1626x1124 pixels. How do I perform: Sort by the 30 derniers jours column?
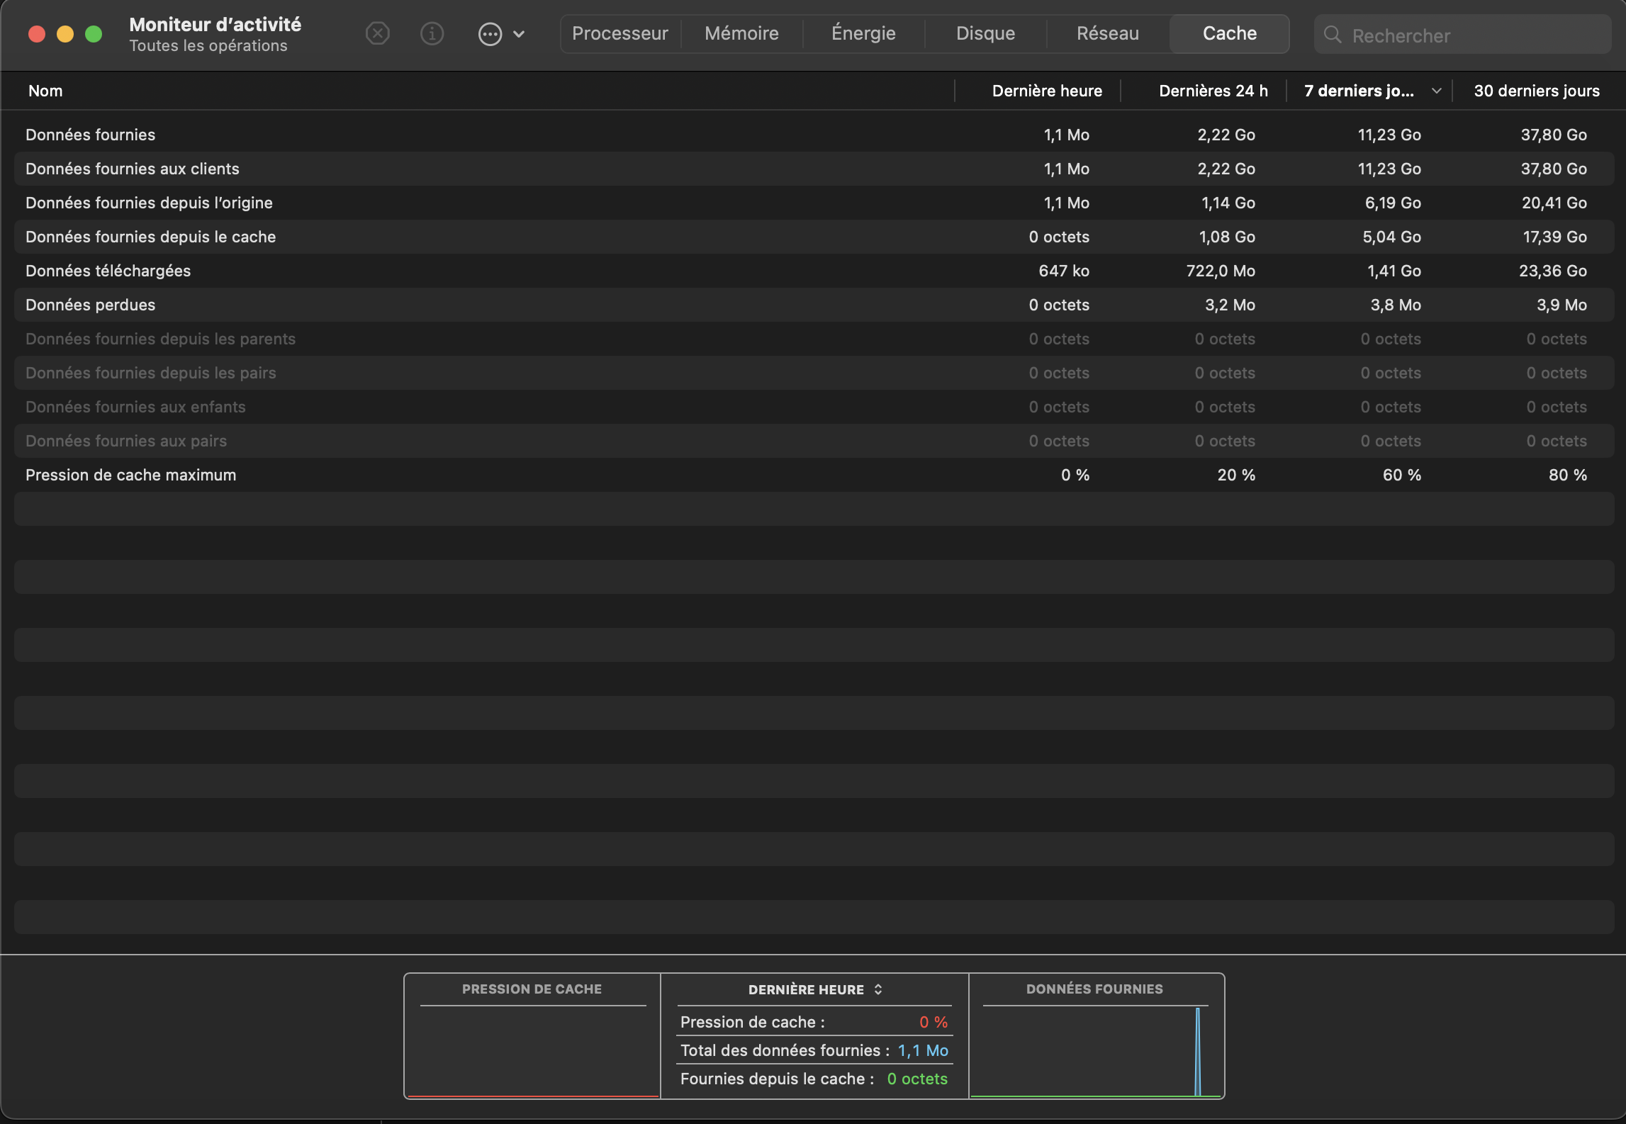(1536, 91)
